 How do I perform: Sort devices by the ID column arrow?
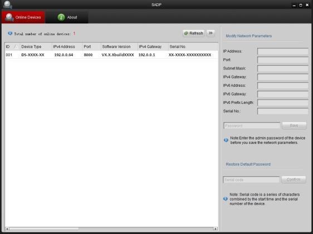click(16, 47)
